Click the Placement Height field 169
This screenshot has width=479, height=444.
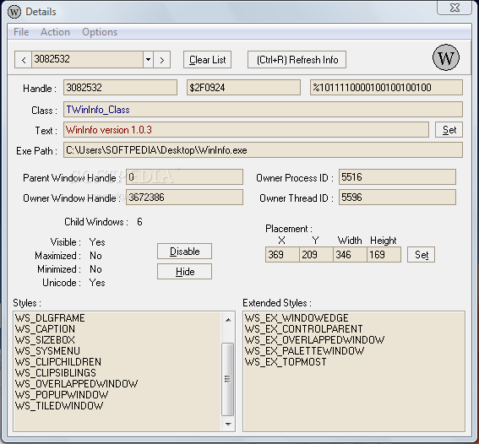[x=384, y=255]
